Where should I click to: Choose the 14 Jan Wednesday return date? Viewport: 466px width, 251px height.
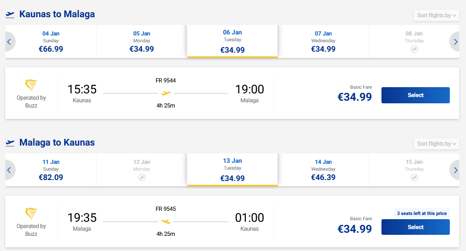(x=324, y=170)
